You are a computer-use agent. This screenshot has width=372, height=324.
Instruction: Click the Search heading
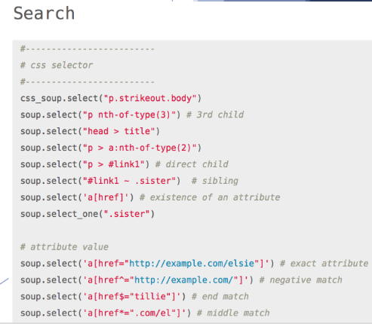tap(44, 14)
